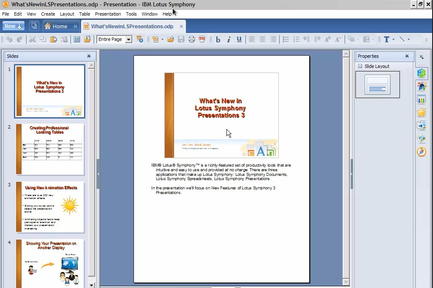Click the Copy icon in the toolbar

pyautogui.click(x=43, y=39)
